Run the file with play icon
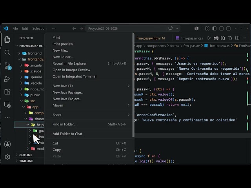The width and height of the screenshot is (251, 188). [x=209, y=38]
